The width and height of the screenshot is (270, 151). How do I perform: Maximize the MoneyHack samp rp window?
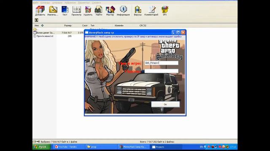[178, 32]
